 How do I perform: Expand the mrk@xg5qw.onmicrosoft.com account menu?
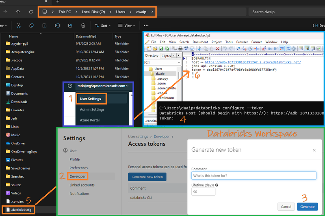103,86
